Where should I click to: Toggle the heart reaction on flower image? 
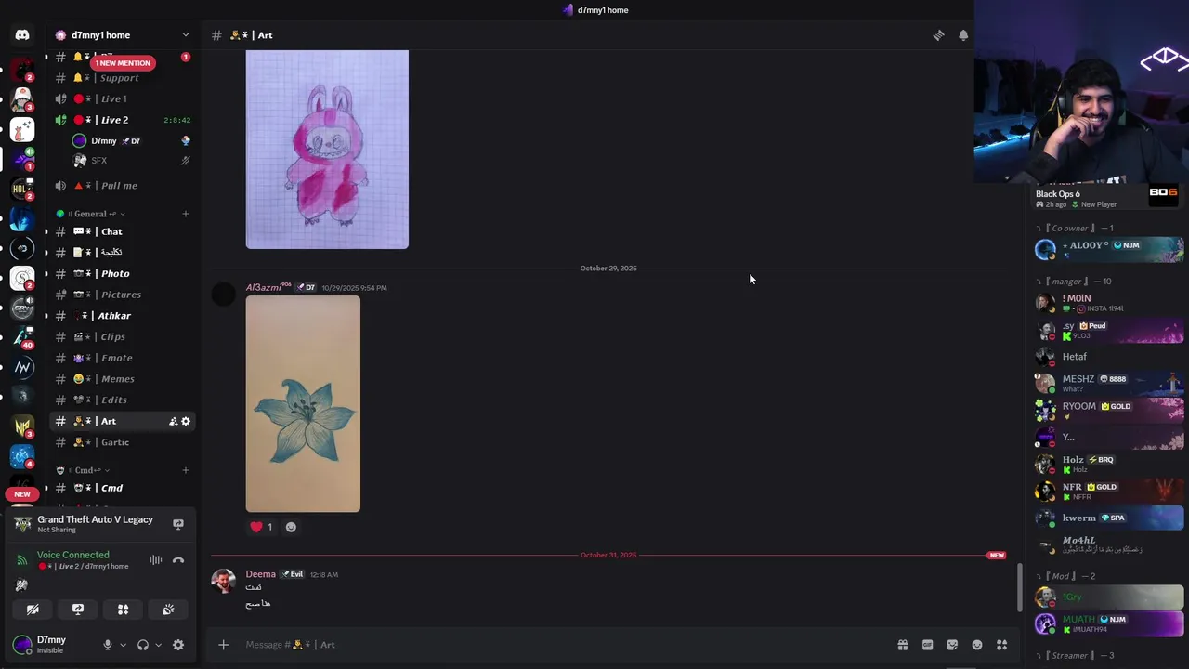261,527
